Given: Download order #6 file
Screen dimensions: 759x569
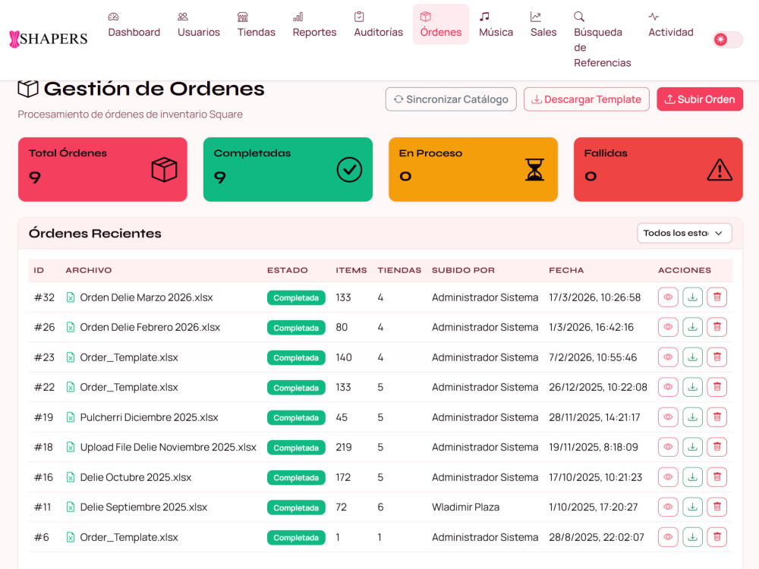Looking at the screenshot, I should pyautogui.click(x=693, y=537).
